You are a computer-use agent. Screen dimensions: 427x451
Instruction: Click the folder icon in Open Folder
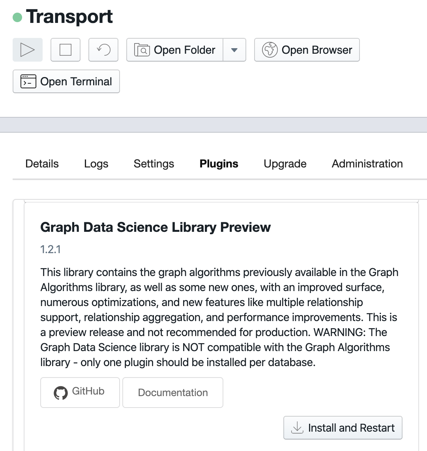tap(142, 50)
